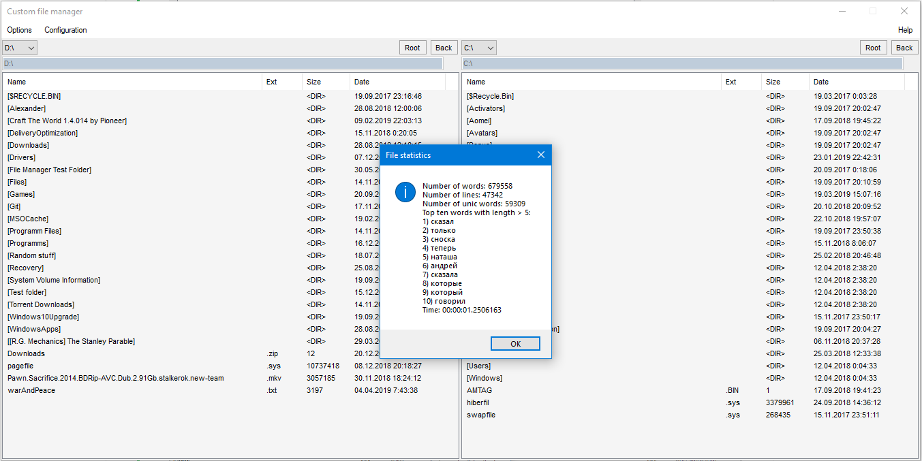Click Back button in right panel
This screenshot has height=461, width=922.
click(904, 48)
